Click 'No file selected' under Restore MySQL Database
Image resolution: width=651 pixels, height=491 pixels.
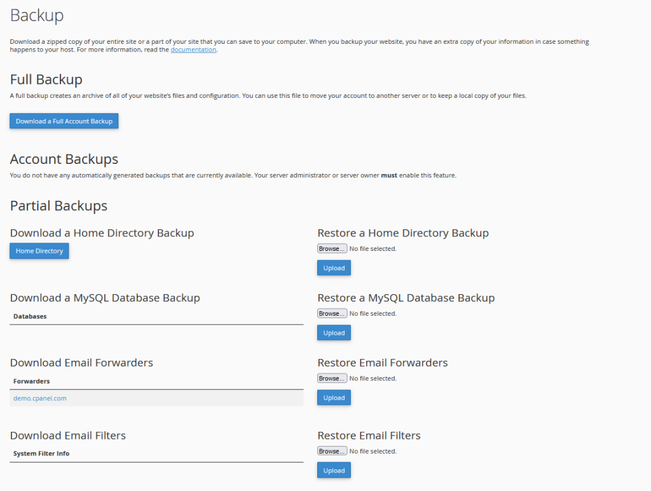pyautogui.click(x=373, y=314)
